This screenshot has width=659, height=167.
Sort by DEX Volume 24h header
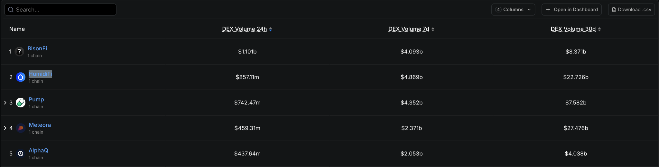coord(244,29)
